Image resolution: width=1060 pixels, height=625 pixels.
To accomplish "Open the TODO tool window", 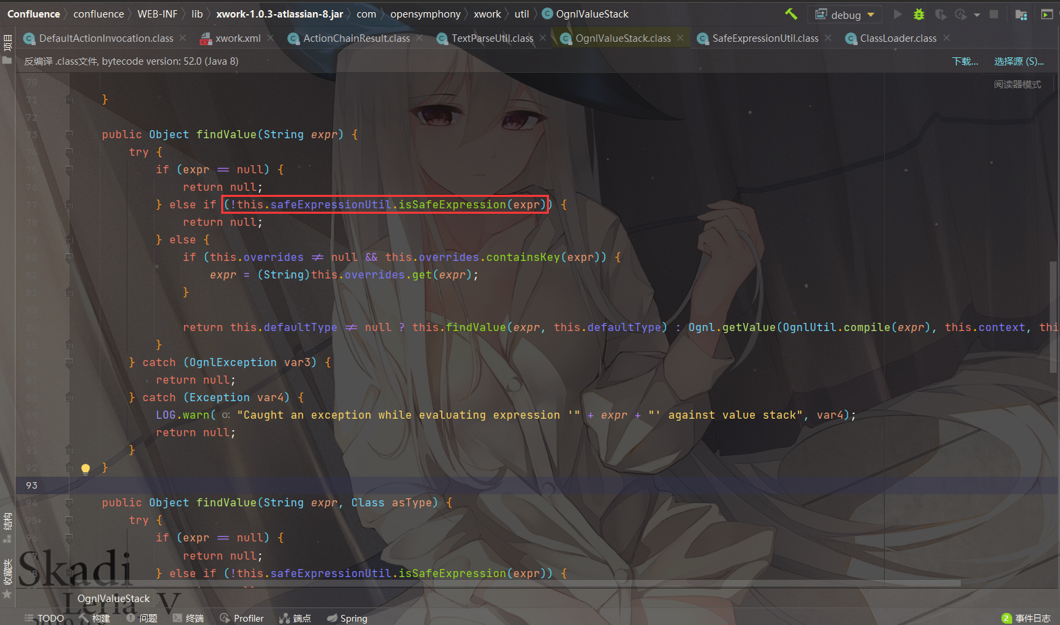I will 45,618.
